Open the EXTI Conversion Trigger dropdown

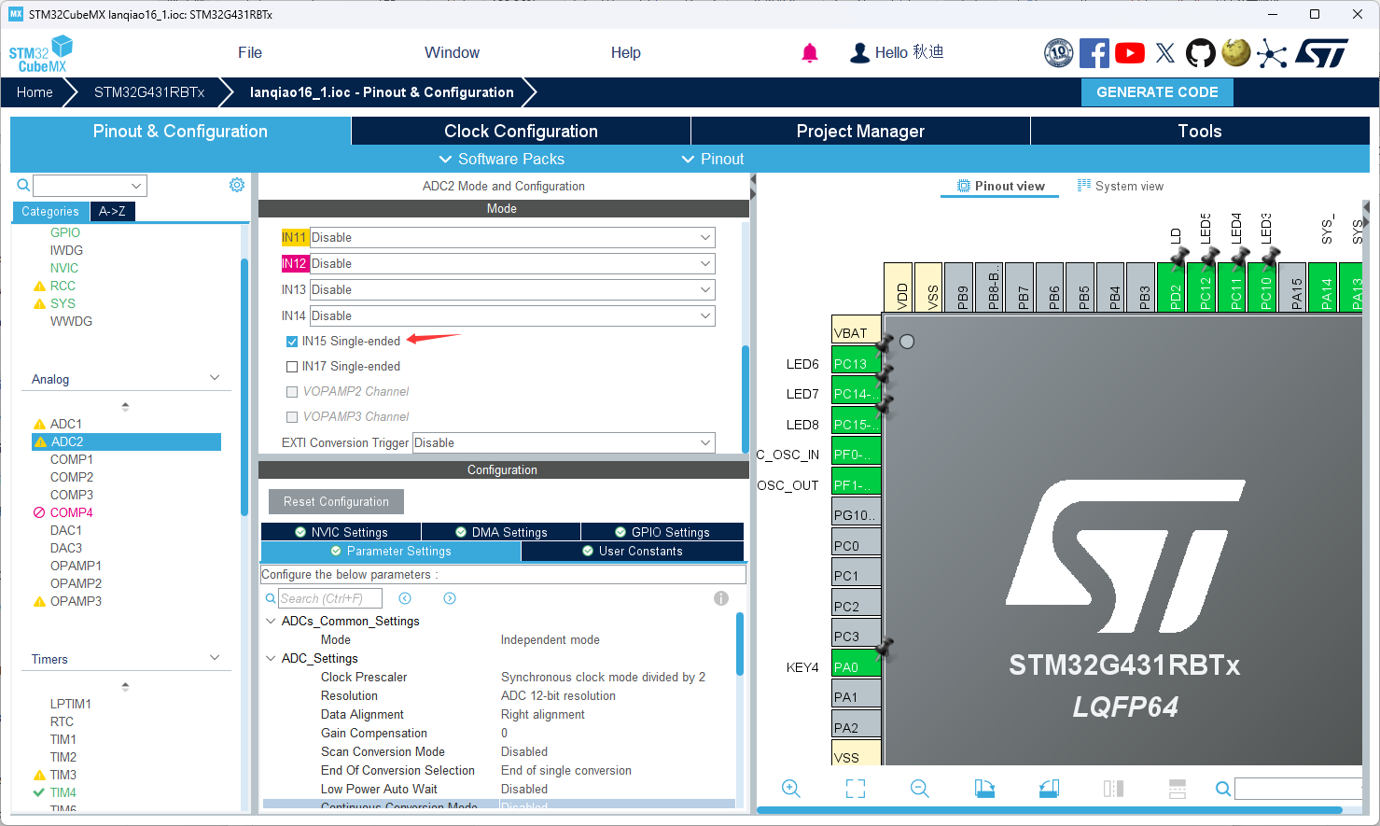[x=564, y=443]
